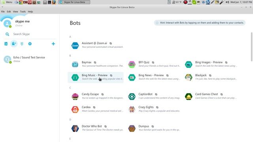The image size is (253, 142).
Task: Click the search magnifier icon
Action: pyautogui.click(x=7, y=34)
